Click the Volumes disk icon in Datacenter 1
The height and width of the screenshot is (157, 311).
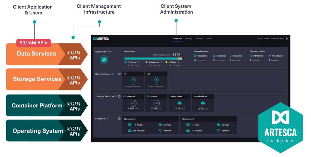[x=130, y=131]
